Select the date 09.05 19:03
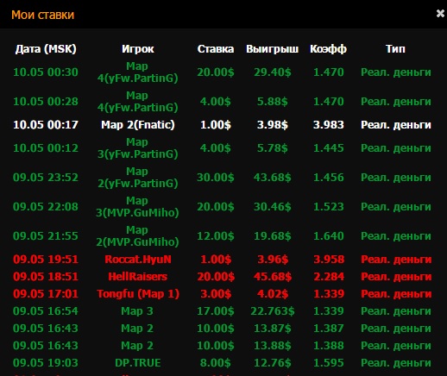 [46, 363]
